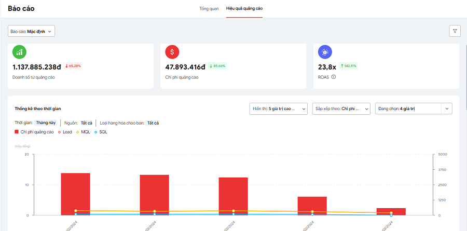This screenshot has height=231, width=467.
Task: Toggle the MQL series in legend
Action: pyautogui.click(x=83, y=132)
